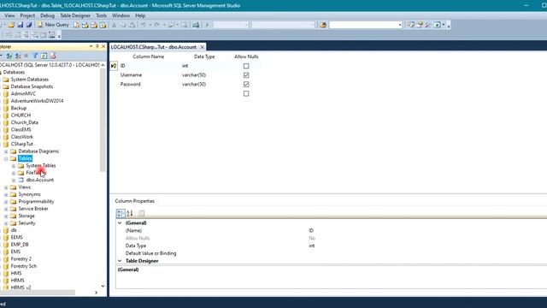Click the Object Explorer vertical scrollbar
This screenshot has width=547, height=308.
pos(103,120)
